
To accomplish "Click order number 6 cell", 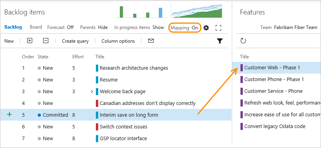I will [23, 127].
